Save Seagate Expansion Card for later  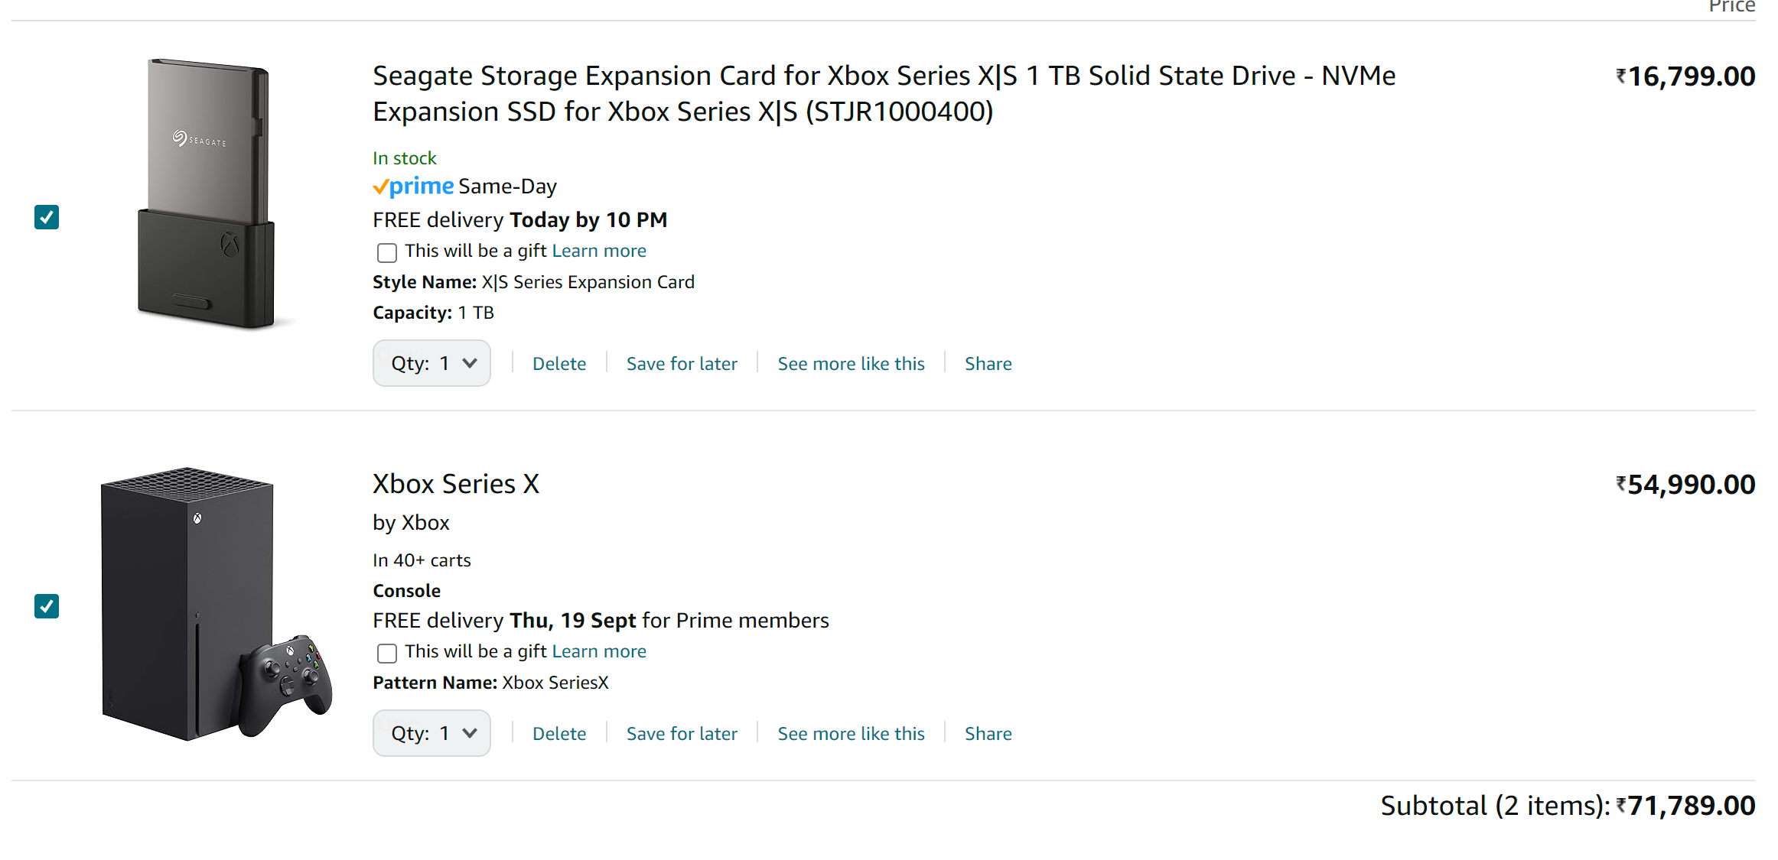[682, 364]
